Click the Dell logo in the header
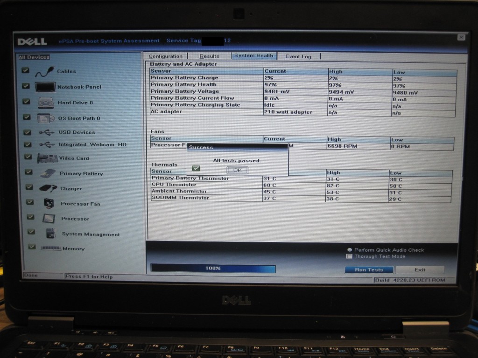The width and height of the screenshot is (478, 358). tap(32, 41)
